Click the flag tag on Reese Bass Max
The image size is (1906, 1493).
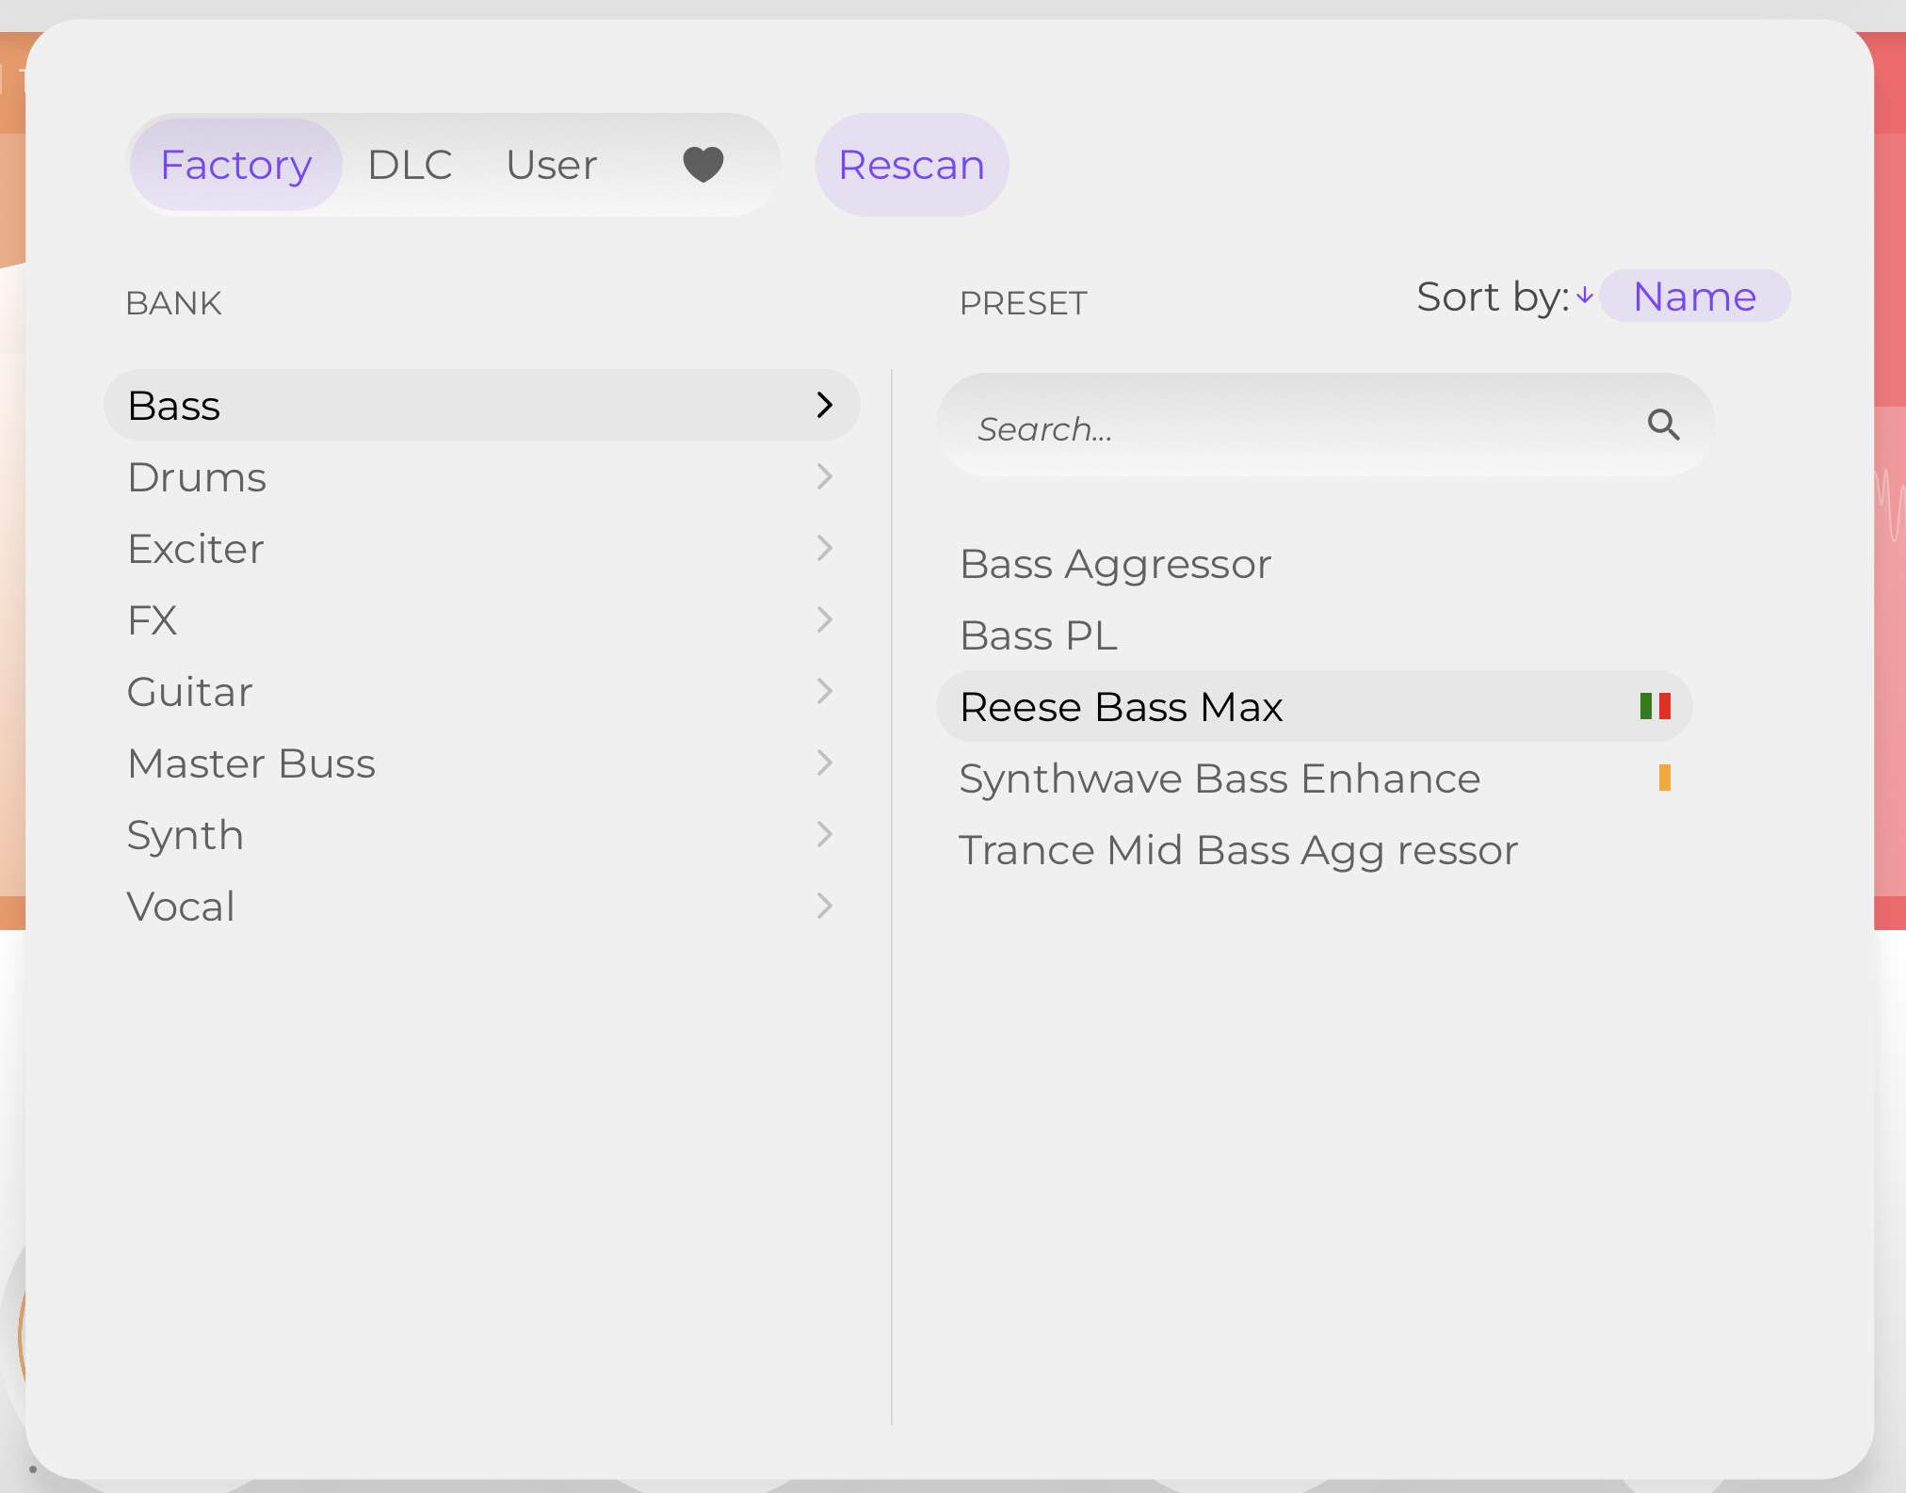pos(1655,706)
